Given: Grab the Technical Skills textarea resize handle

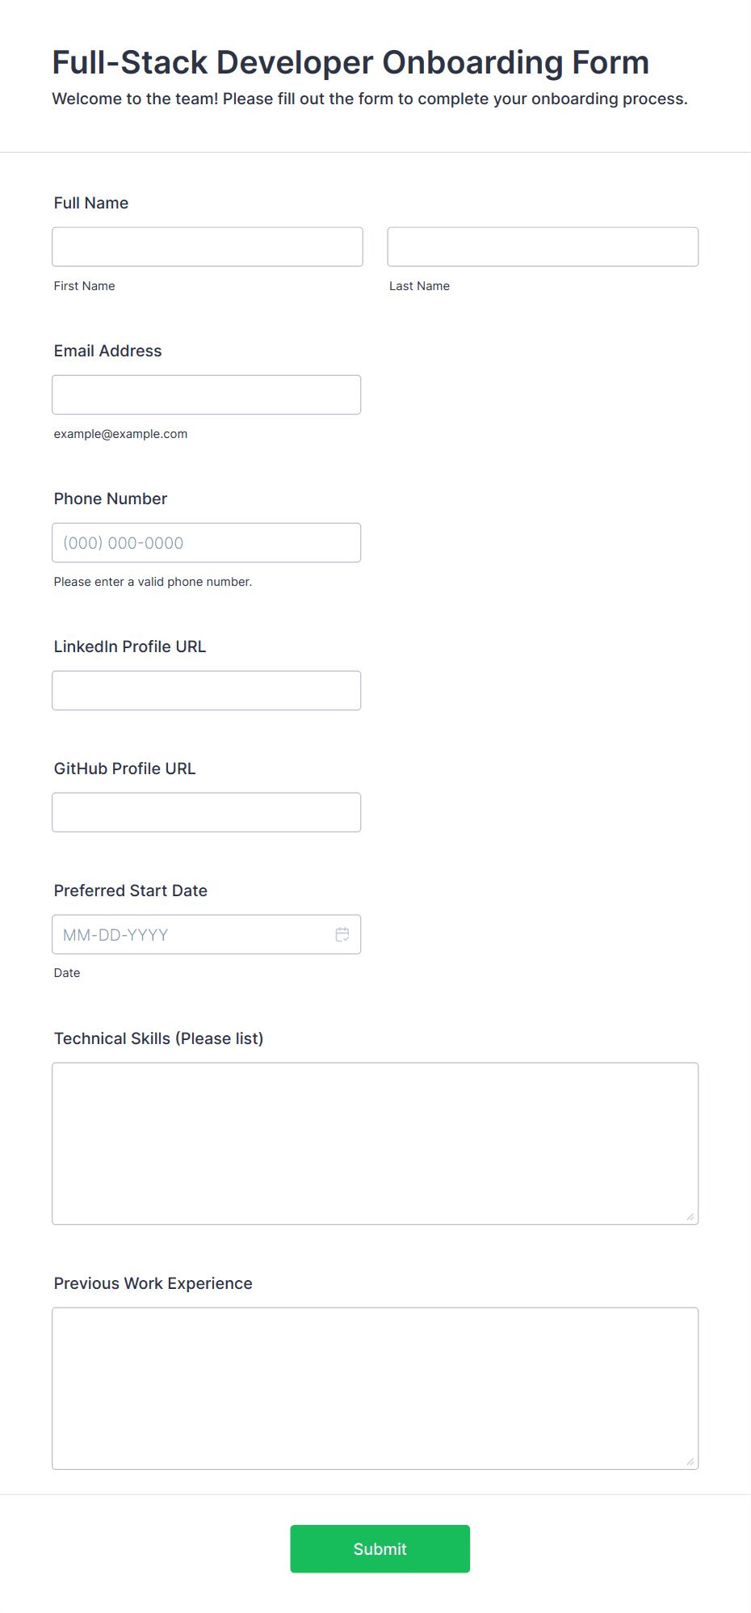Looking at the screenshot, I should pyautogui.click(x=690, y=1216).
